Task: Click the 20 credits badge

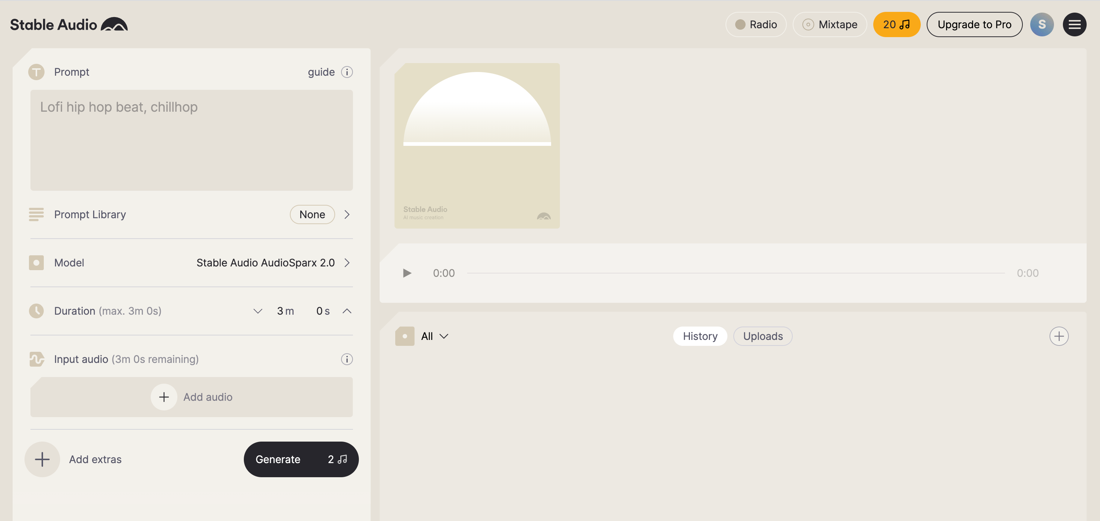Action: 896,25
